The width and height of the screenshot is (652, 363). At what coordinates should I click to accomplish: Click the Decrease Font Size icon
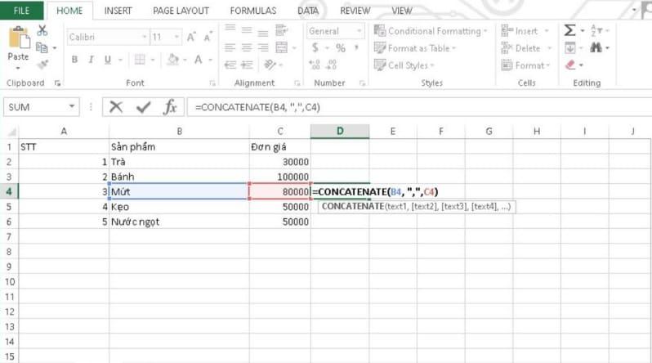coord(208,38)
